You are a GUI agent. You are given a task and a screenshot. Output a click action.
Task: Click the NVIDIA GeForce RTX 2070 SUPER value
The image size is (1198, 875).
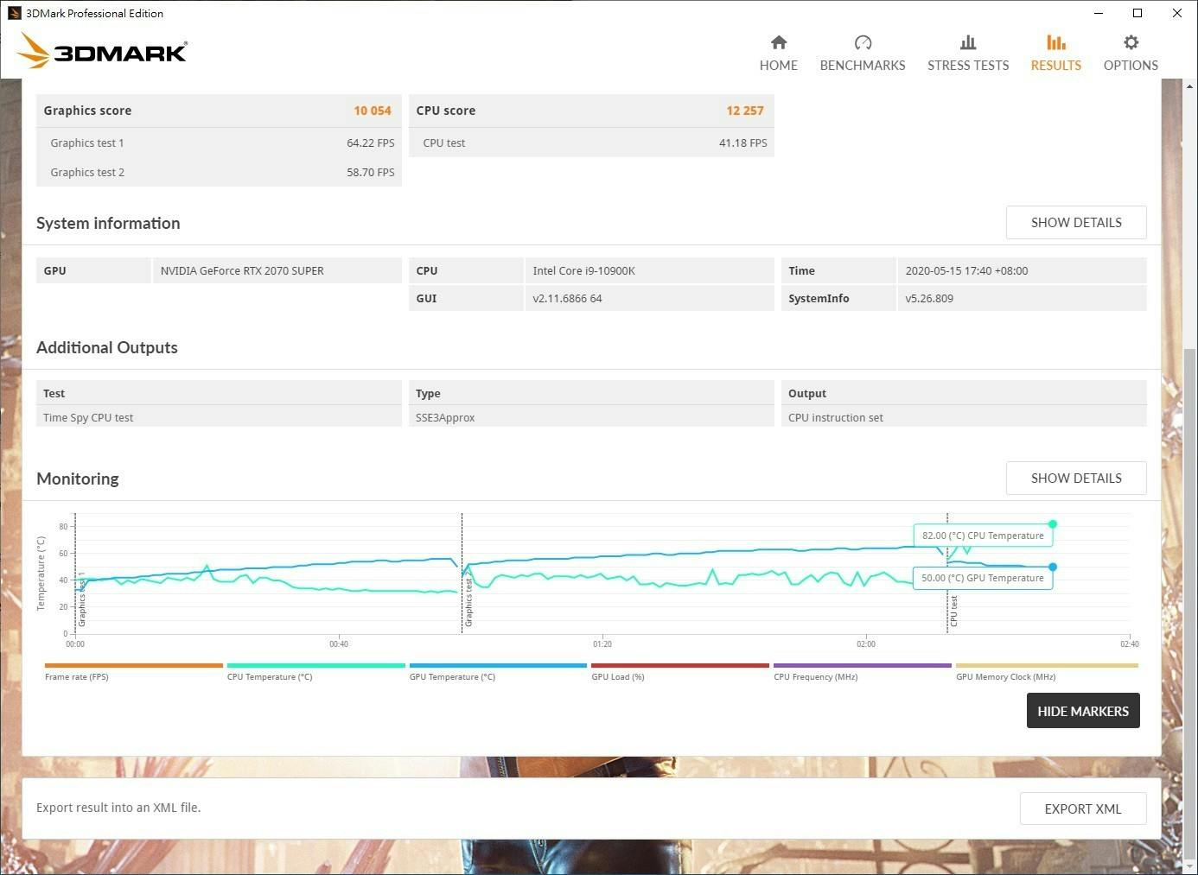pos(242,270)
